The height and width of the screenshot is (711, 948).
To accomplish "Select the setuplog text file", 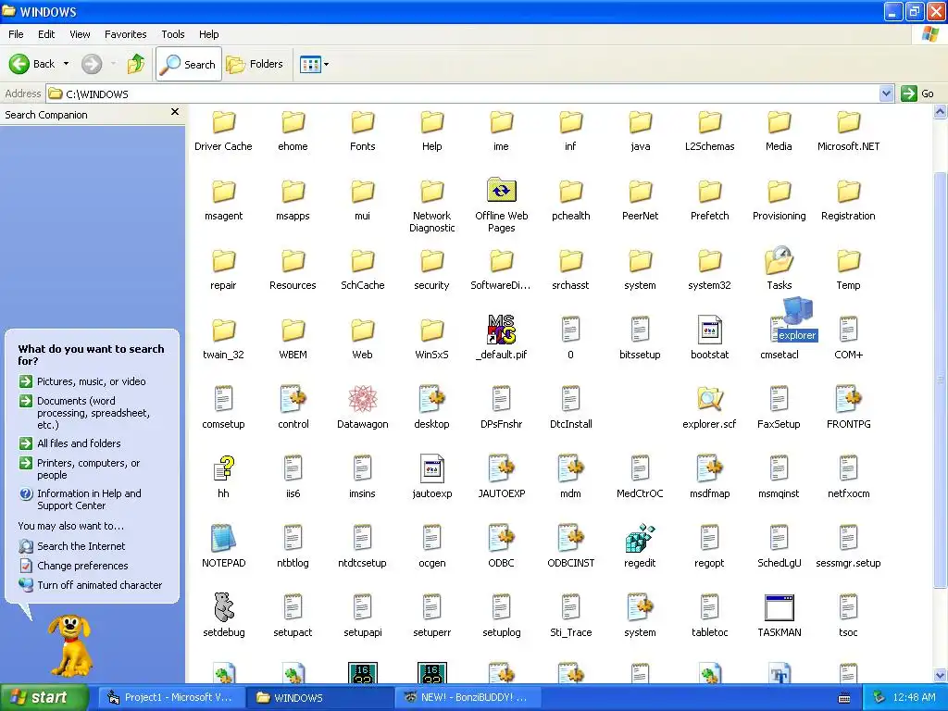I will 501,607.
